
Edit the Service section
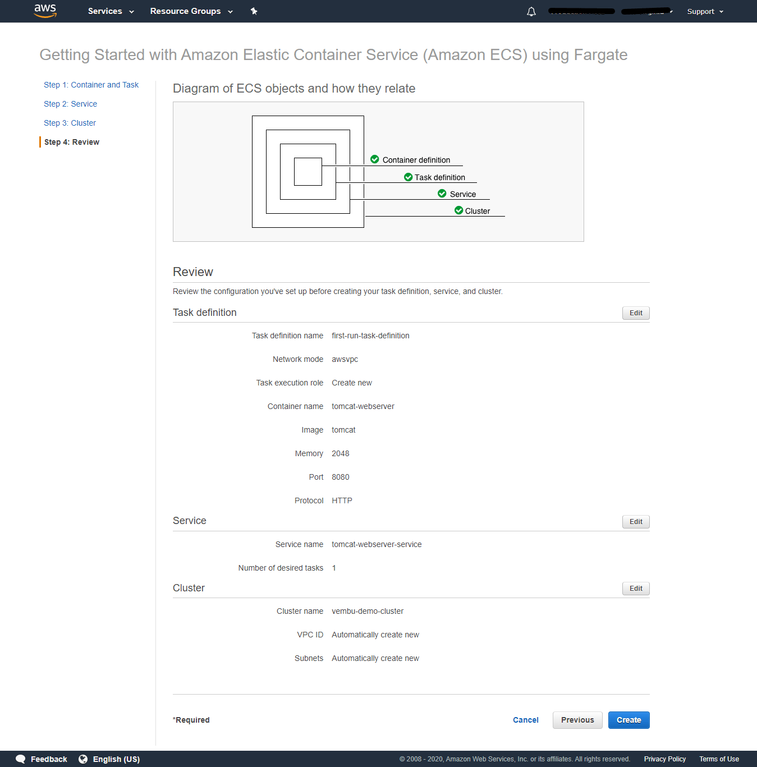[x=636, y=522]
